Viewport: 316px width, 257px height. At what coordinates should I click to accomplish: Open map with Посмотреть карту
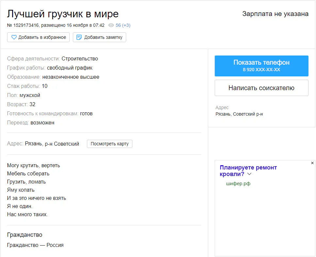[x=109, y=144]
